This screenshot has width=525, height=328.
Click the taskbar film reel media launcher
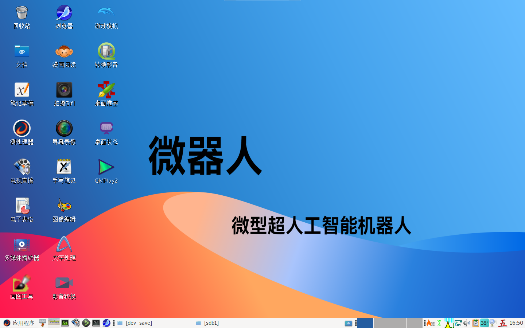[x=75, y=323]
